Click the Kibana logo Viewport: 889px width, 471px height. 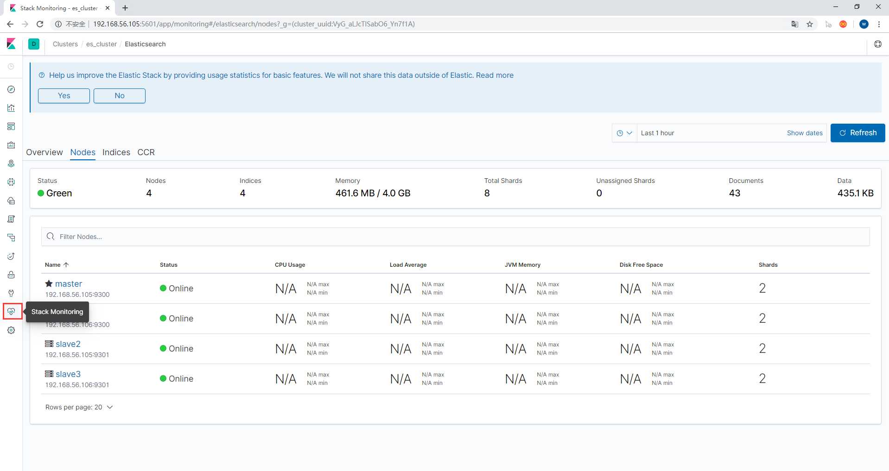click(x=11, y=44)
